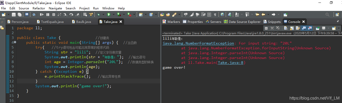
Task: Navigate back with yellow left arrow
Action: [263, 14]
